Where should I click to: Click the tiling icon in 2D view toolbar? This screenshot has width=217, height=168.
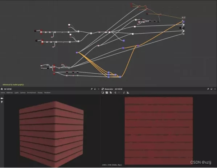point(115,93)
